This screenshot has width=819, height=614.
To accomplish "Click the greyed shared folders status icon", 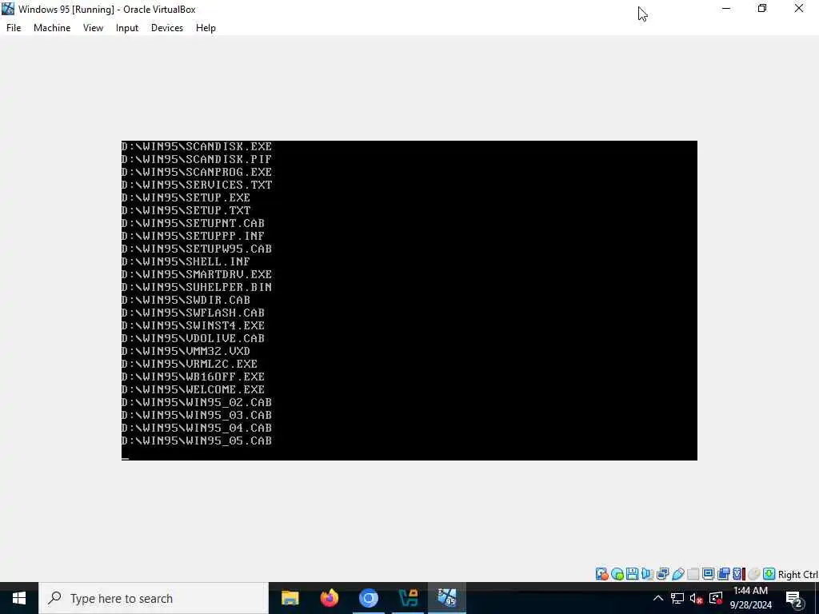I will [x=693, y=574].
